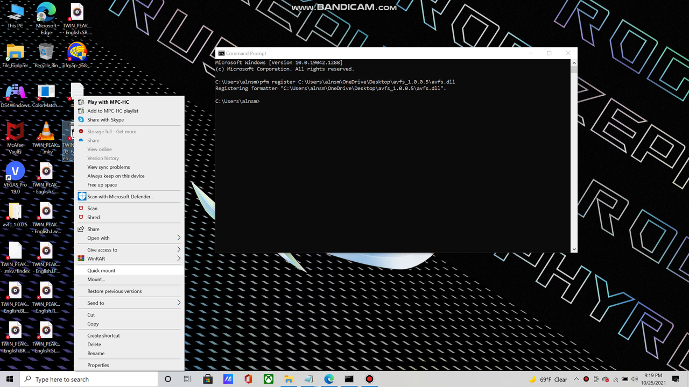Screen dimensions: 689x387
Task: Choose Add to MPC-HC playlist
Action: [129, 111]
